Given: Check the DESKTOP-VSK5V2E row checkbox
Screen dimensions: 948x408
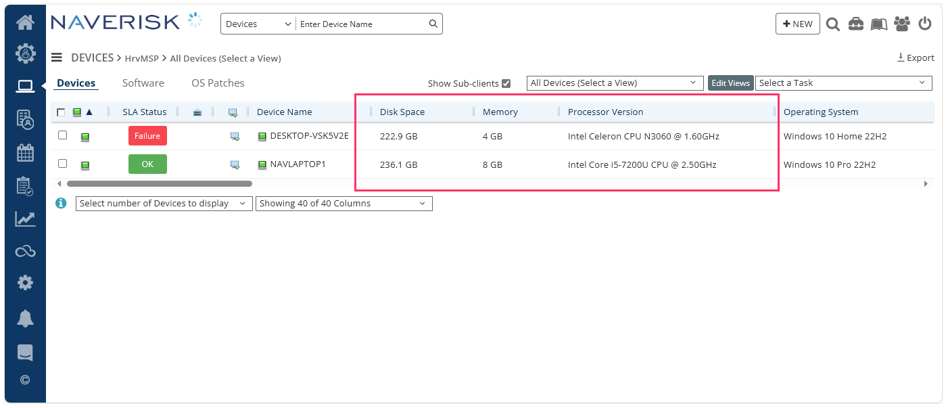Looking at the screenshot, I should pos(62,135).
